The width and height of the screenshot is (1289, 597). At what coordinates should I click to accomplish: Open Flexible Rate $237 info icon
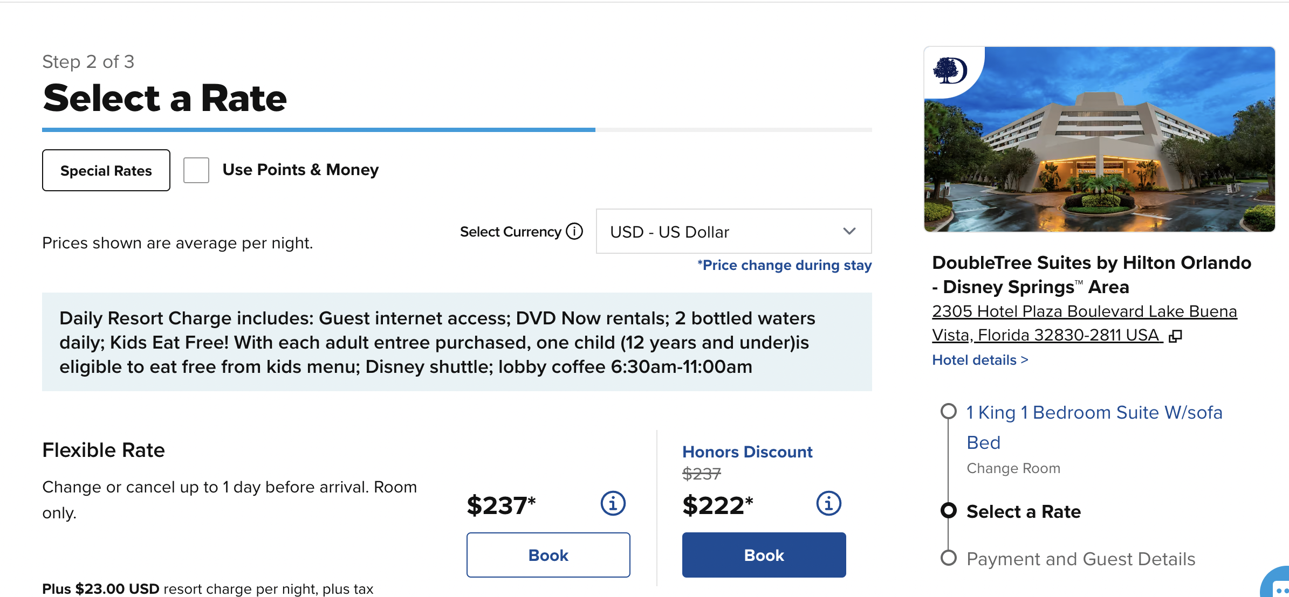tap(613, 504)
